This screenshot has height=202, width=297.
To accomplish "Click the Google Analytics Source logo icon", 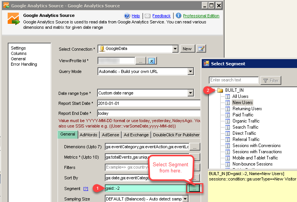I will click(x=13, y=19).
